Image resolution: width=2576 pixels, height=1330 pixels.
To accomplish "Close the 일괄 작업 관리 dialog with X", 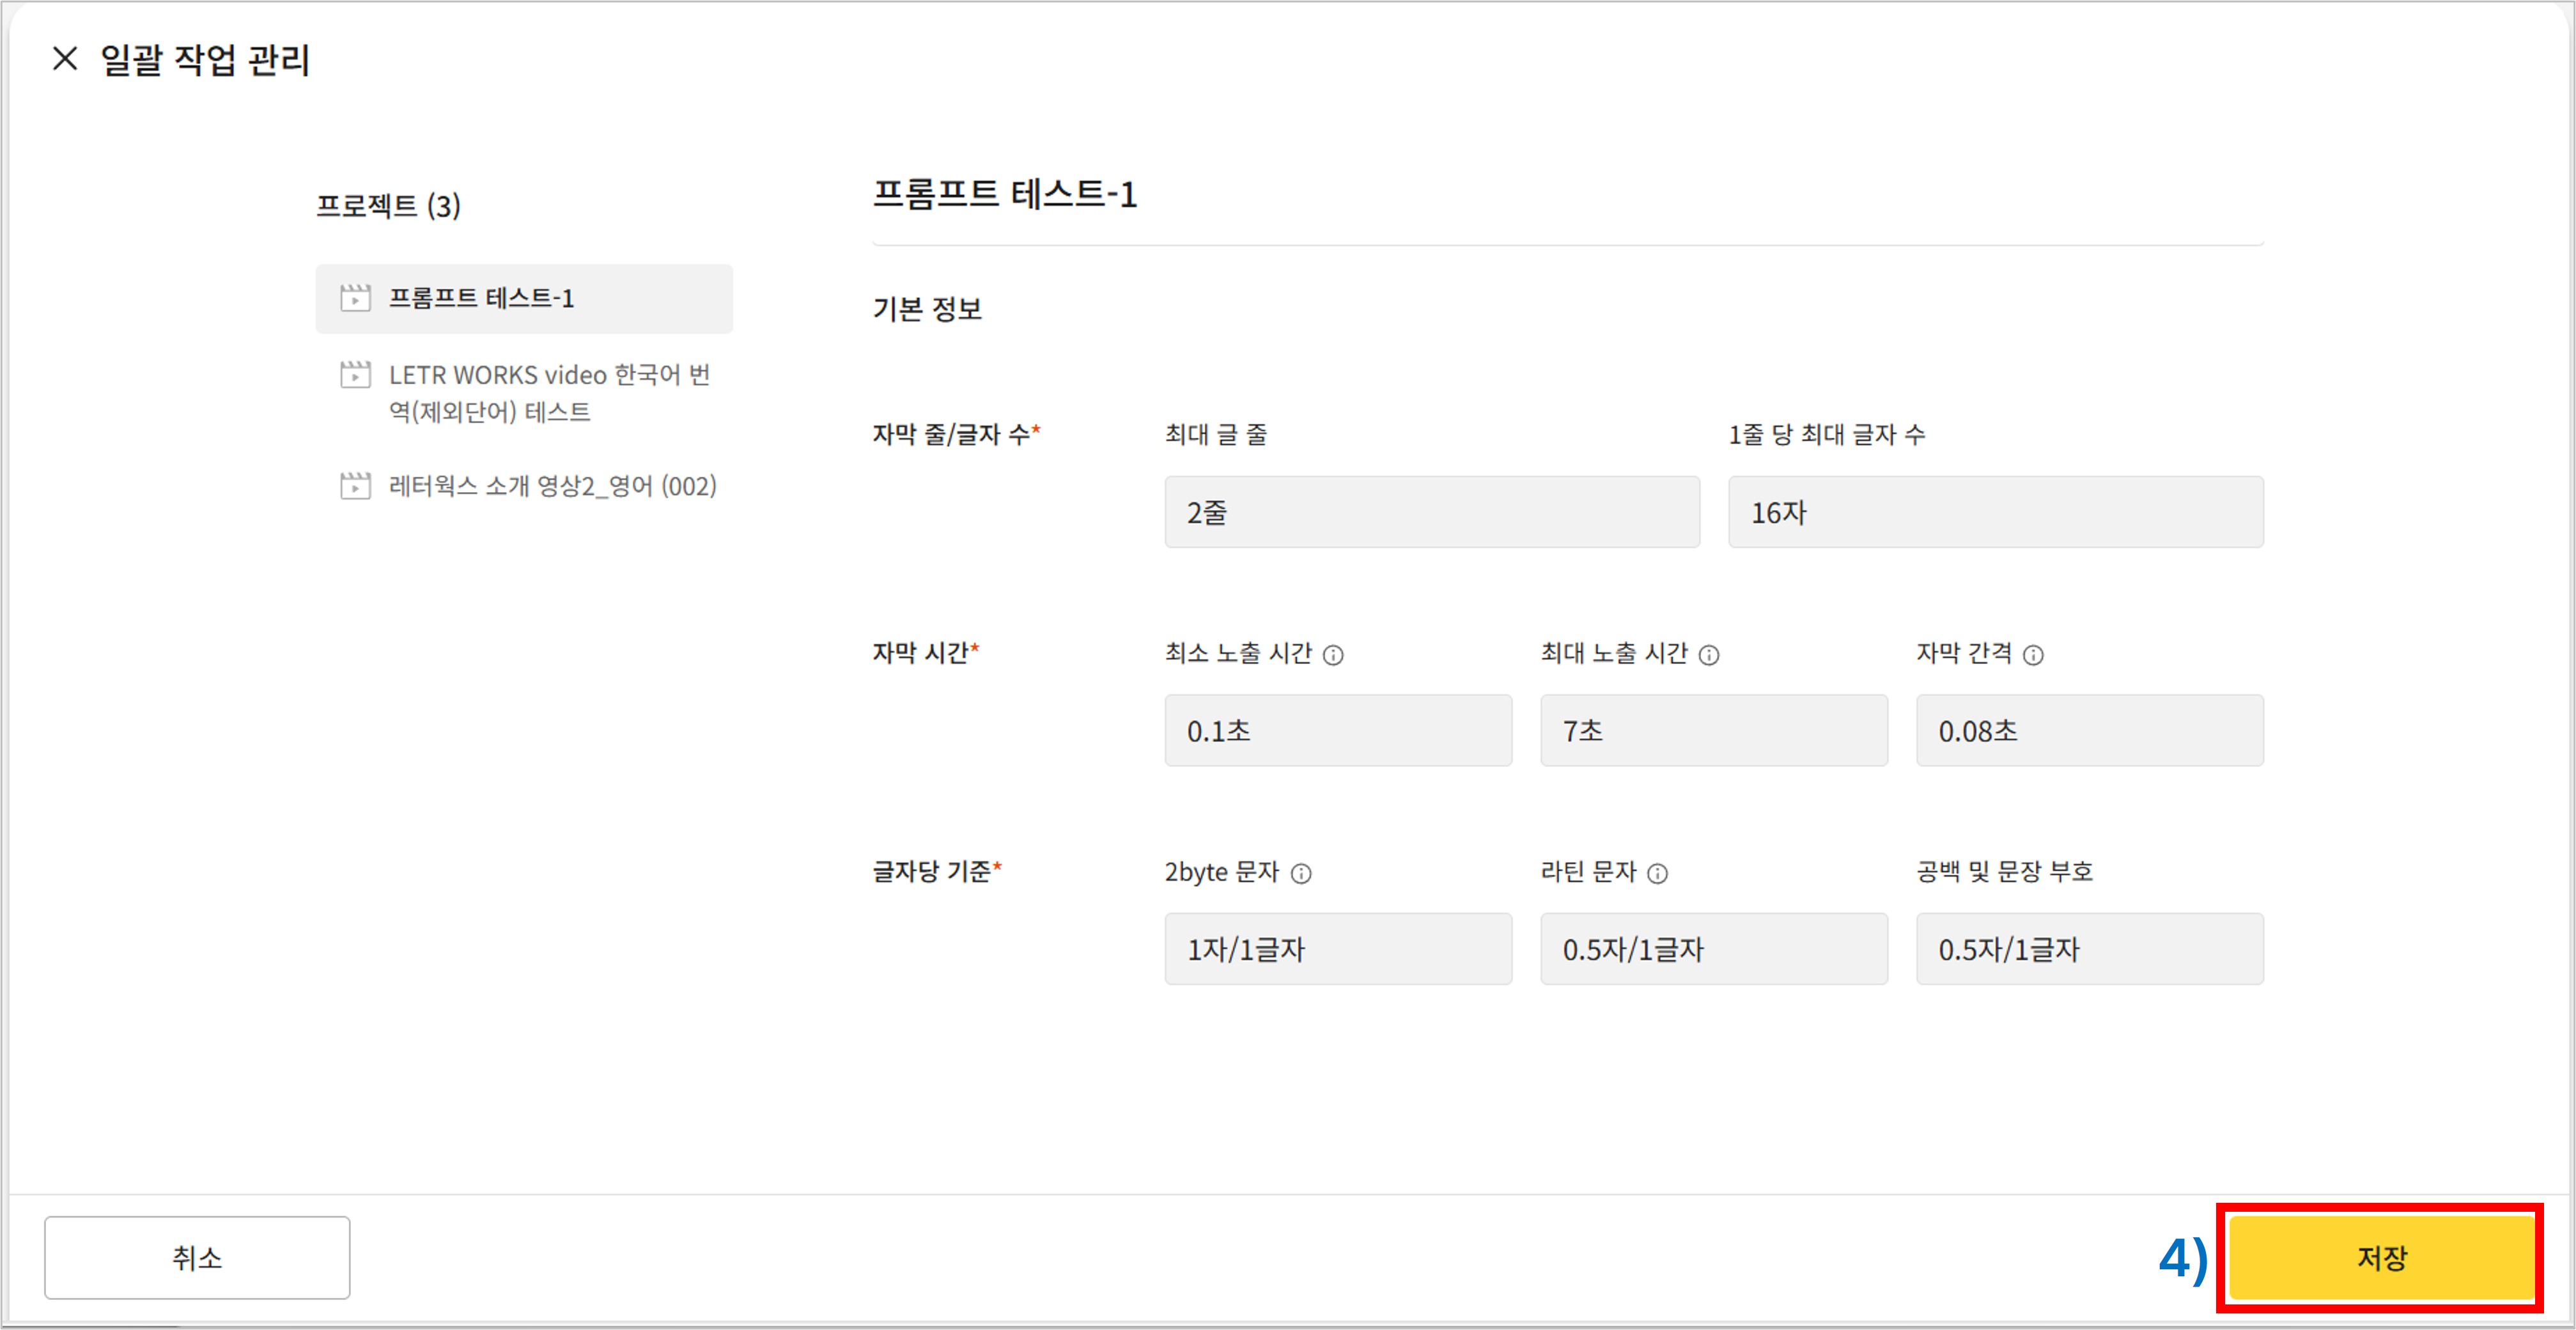I will click(x=65, y=59).
